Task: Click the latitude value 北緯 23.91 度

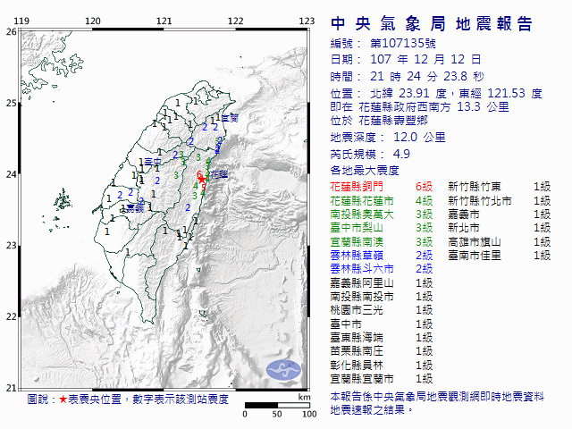Action: pos(408,93)
